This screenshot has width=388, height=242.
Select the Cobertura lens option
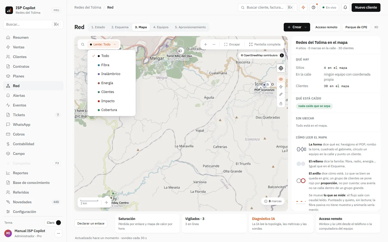pyautogui.click(x=112, y=110)
